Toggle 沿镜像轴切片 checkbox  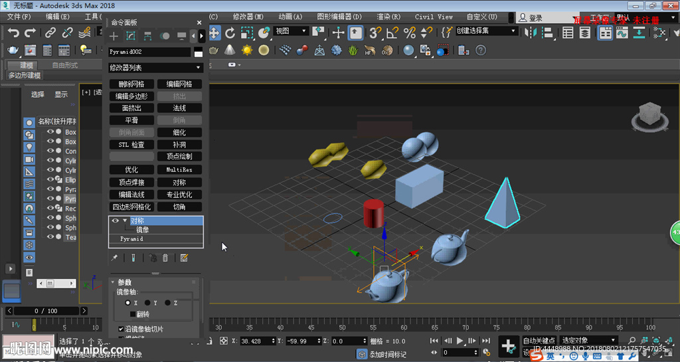(121, 329)
